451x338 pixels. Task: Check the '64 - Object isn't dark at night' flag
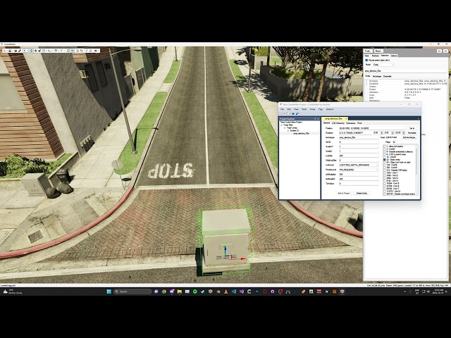(x=385, y=163)
